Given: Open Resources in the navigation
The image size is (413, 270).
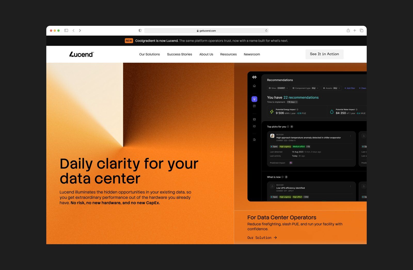Looking at the screenshot, I should click(x=228, y=54).
